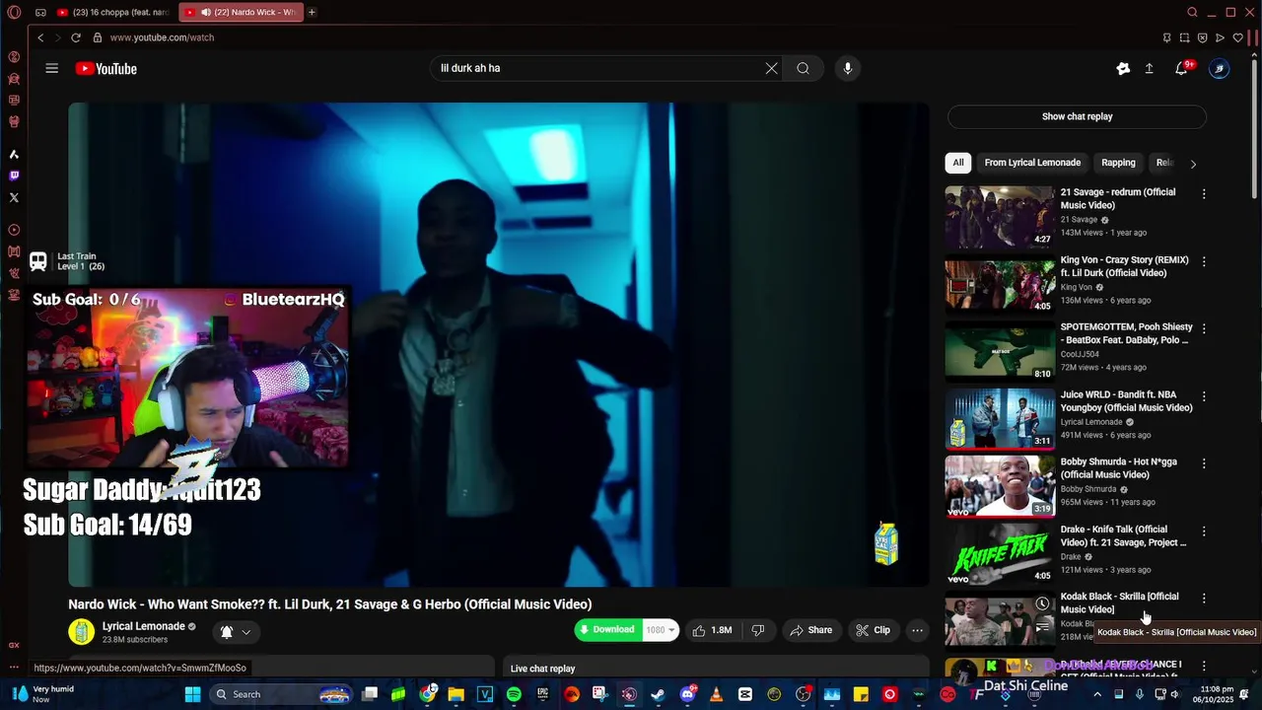Play Drake Knife Talk thumbnail
This screenshot has width=1262, height=710.
point(1000,554)
